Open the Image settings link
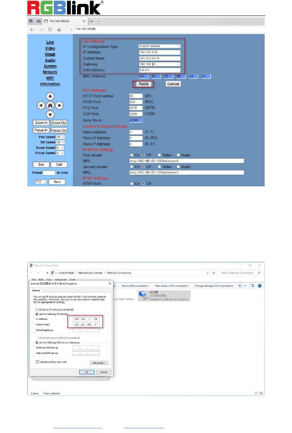Screen dimensions: 292x433 coord(50,54)
